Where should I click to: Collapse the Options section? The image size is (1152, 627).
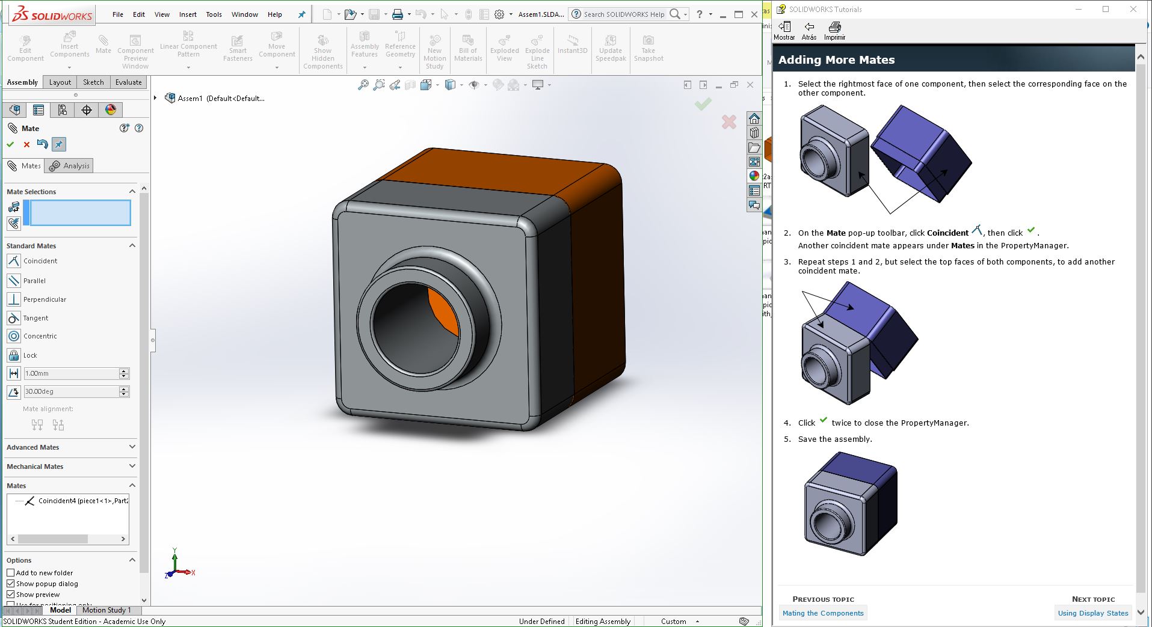pyautogui.click(x=132, y=560)
